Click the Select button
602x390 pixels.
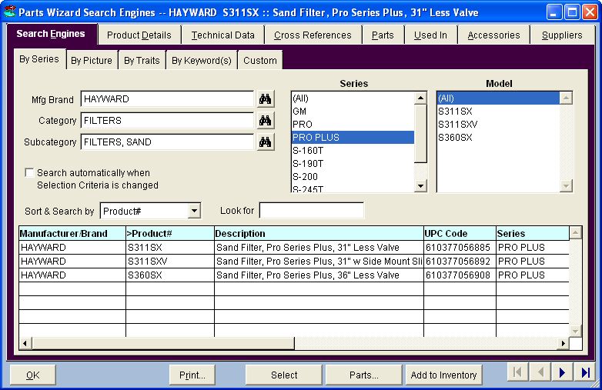[284, 375]
